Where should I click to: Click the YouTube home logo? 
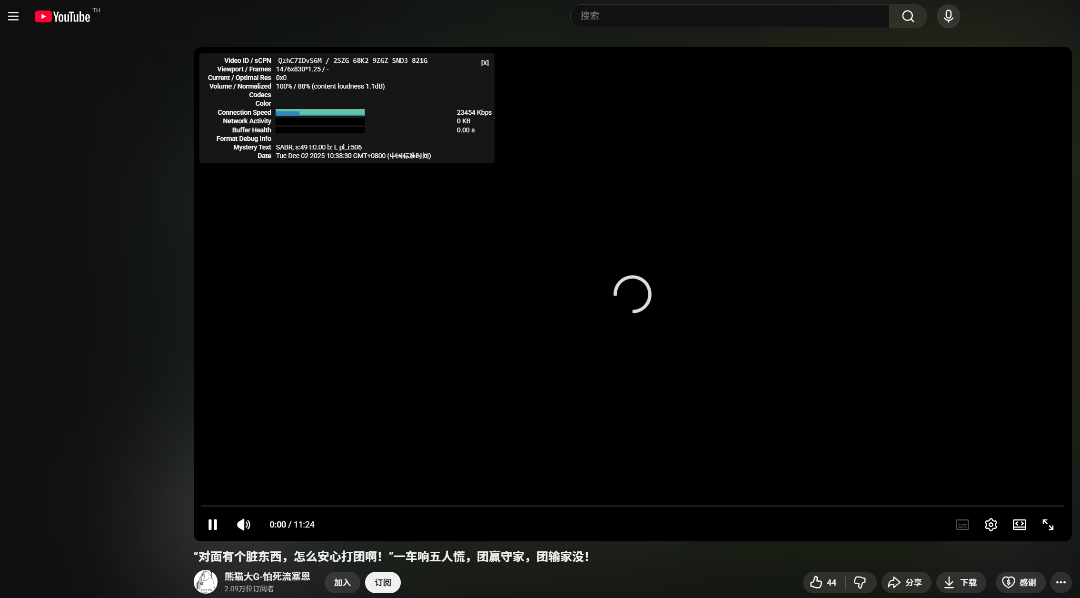tap(62, 17)
